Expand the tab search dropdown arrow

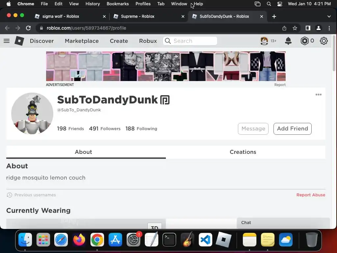pyautogui.click(x=329, y=16)
